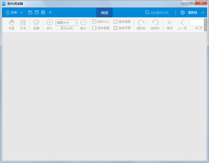
Task: Collapse the ribbon with the up chevron
Action: click(x=203, y=13)
